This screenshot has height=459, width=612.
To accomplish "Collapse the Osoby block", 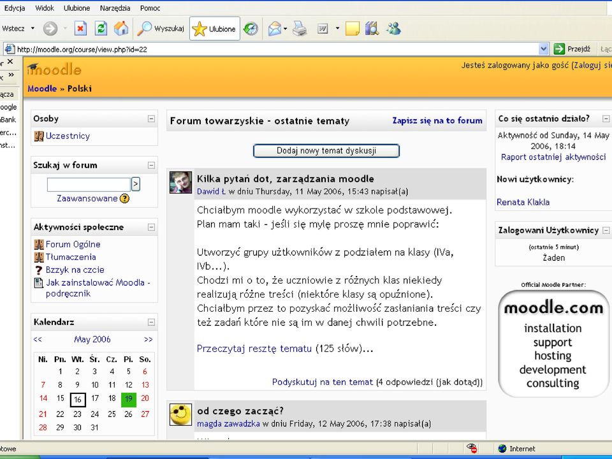I will (x=152, y=119).
